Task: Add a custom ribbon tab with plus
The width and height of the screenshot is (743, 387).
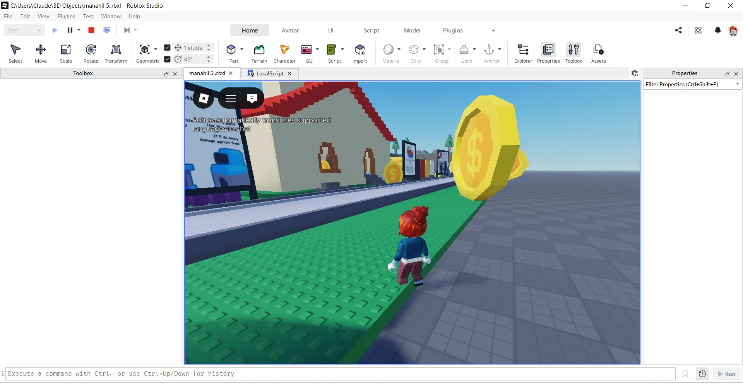Action: tap(493, 31)
